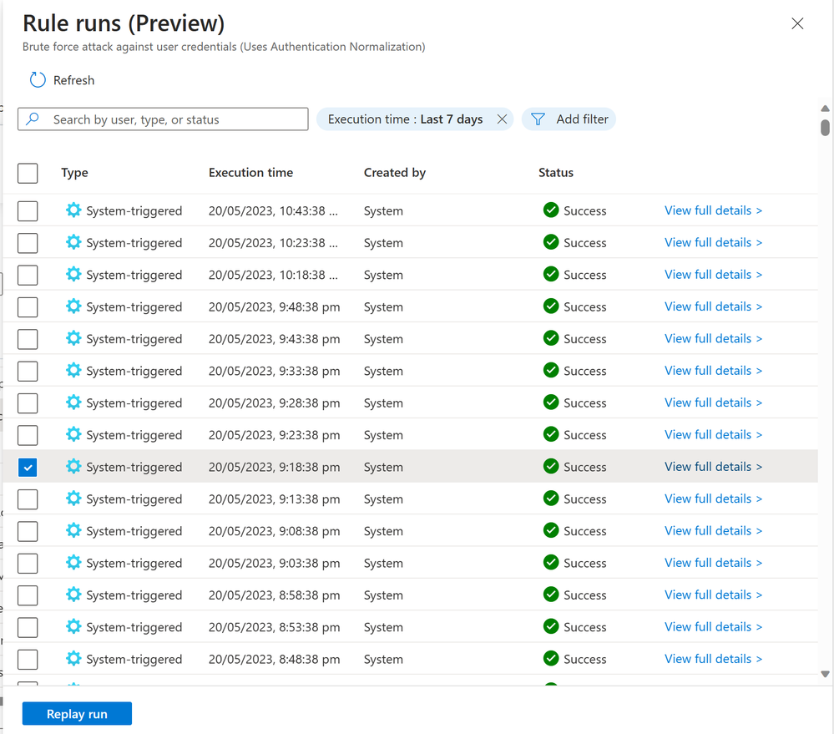The height and width of the screenshot is (734, 834).
Task: Click the gear icon in 9:28:38 pm row
Action: click(x=73, y=402)
